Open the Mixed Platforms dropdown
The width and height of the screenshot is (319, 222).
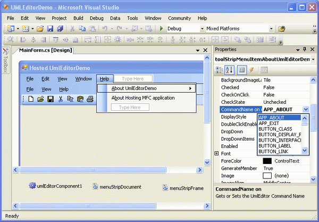point(271,29)
